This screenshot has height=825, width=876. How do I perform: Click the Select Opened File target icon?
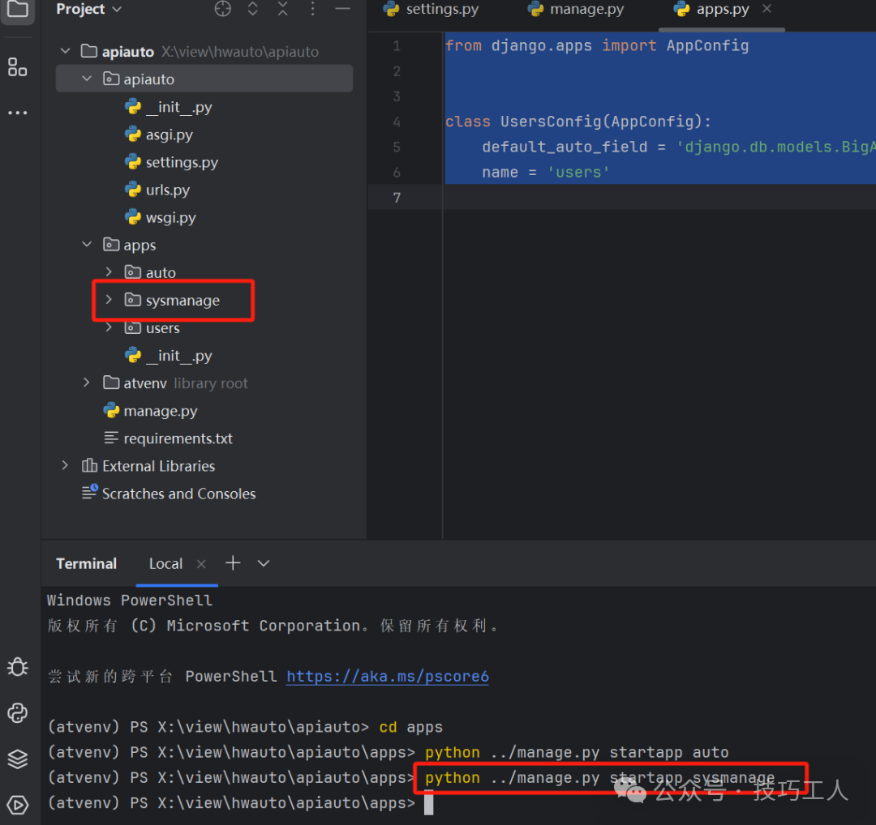pyautogui.click(x=222, y=9)
